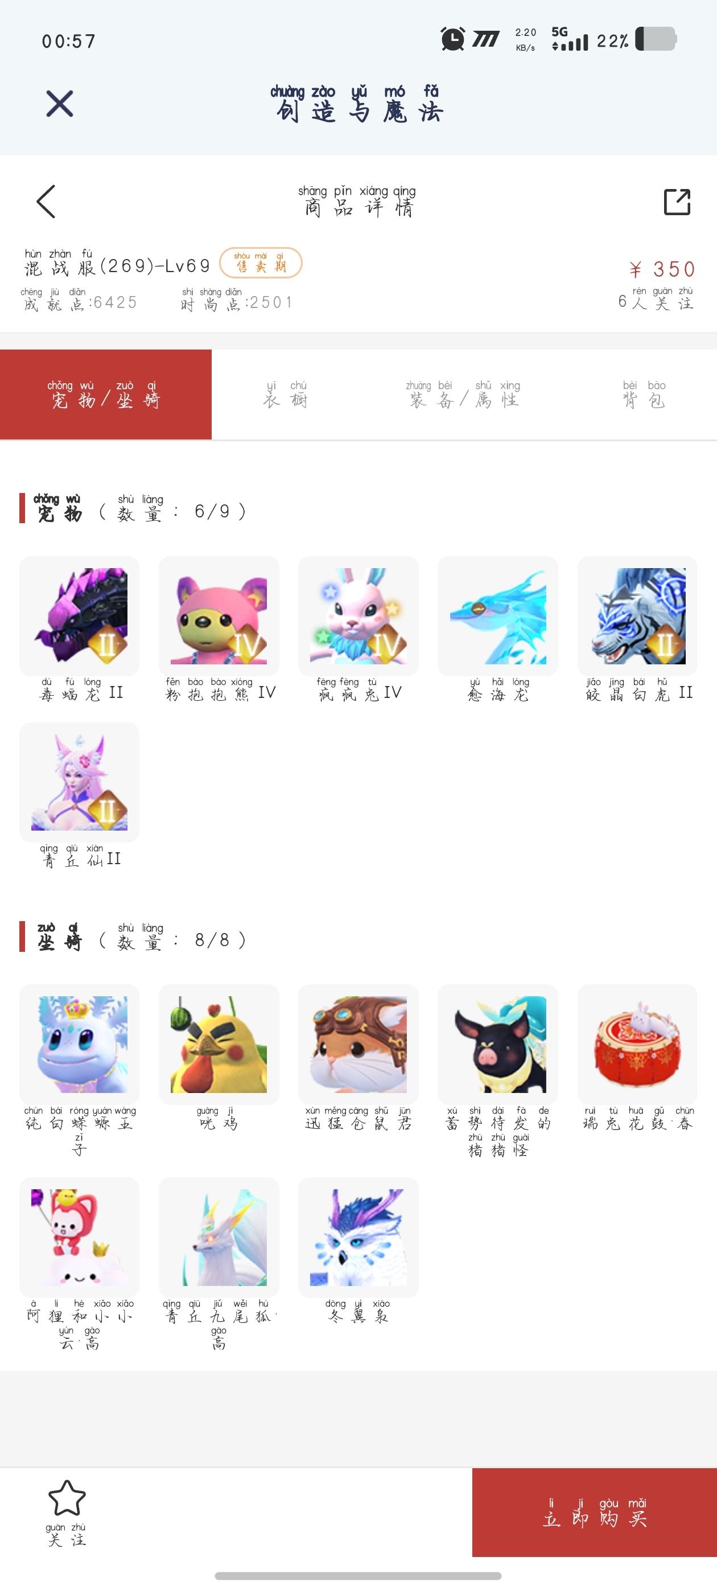Open the 愈海龙 pet icon
The width and height of the screenshot is (717, 1594).
pyautogui.click(x=498, y=616)
